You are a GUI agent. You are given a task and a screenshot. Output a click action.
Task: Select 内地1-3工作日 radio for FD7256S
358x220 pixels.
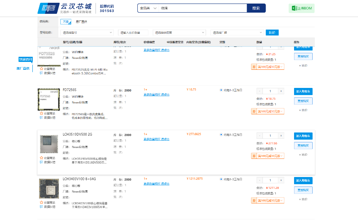coord(221,90)
